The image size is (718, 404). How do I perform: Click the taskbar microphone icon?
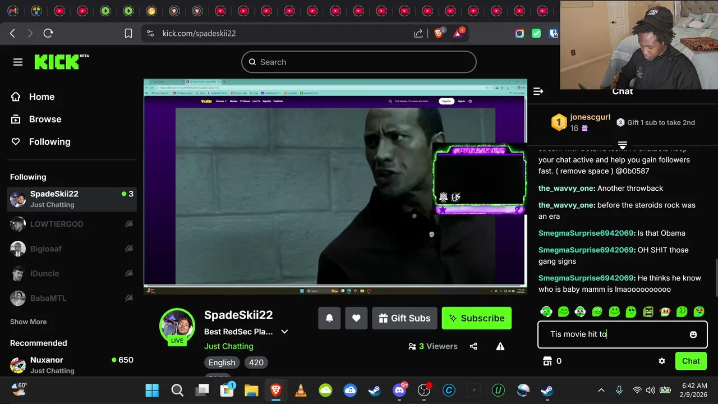coord(619,390)
